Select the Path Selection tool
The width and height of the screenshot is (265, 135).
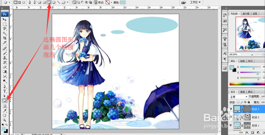tap(5, 96)
